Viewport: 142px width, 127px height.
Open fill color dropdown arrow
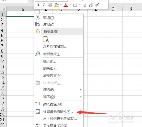point(61,5)
